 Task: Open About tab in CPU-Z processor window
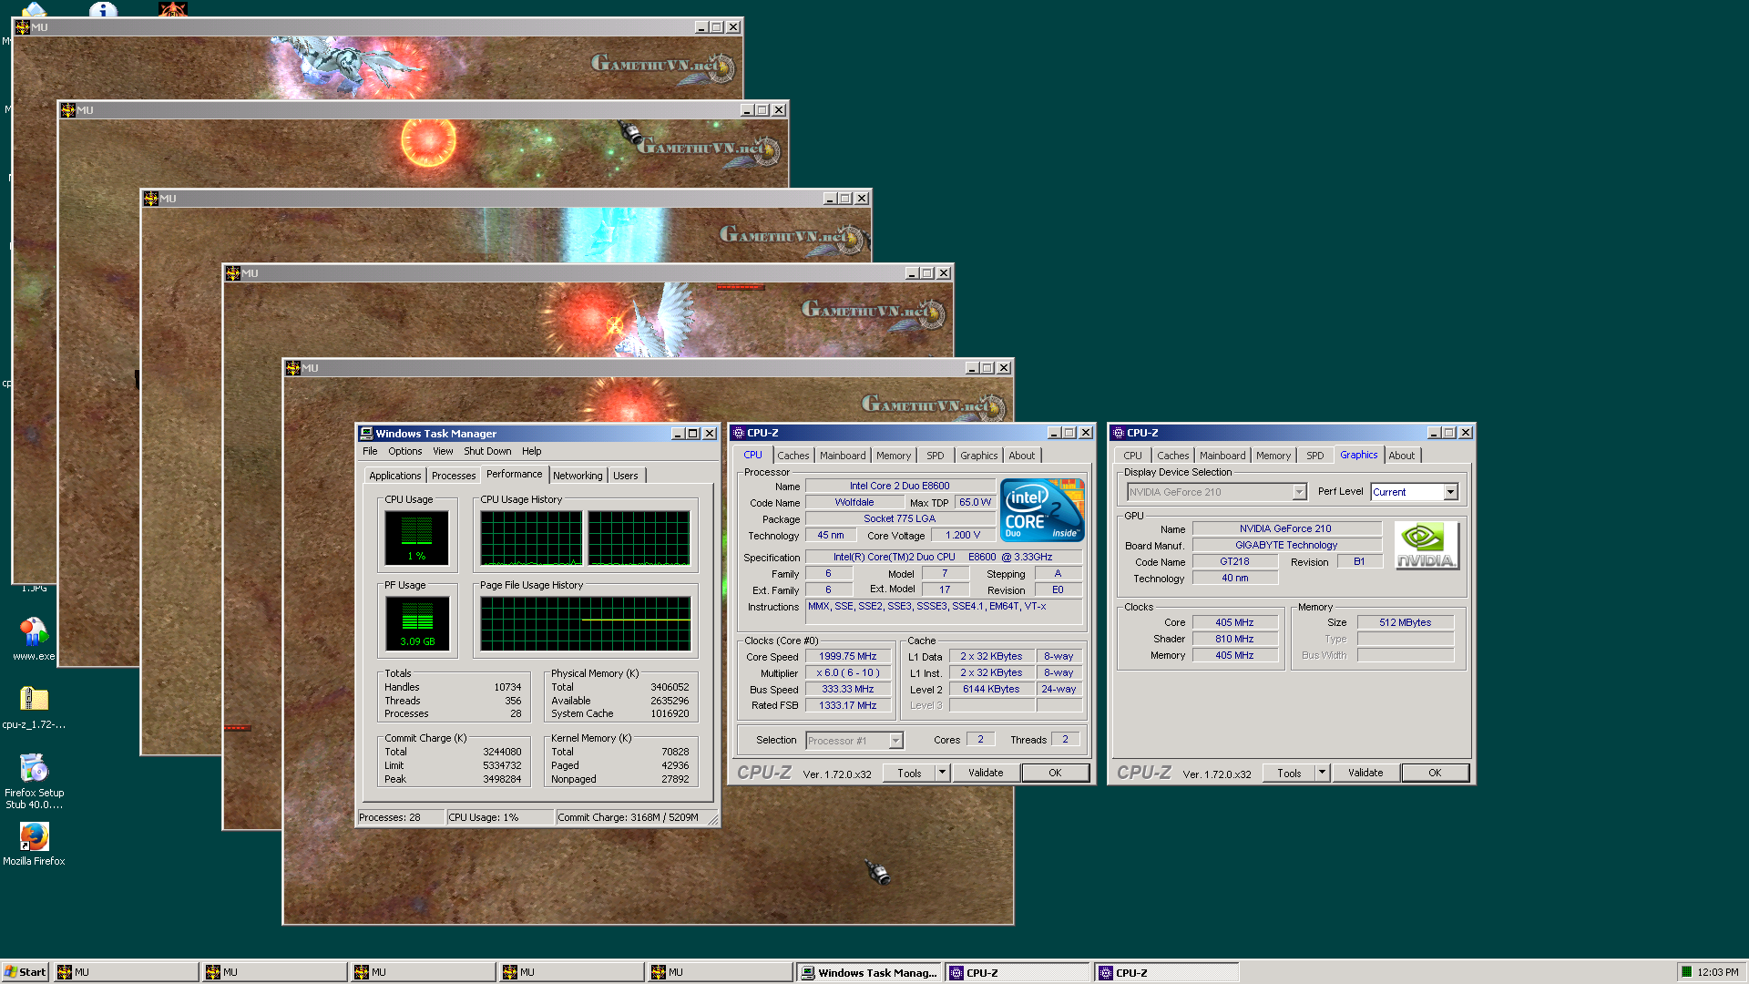[1022, 456]
